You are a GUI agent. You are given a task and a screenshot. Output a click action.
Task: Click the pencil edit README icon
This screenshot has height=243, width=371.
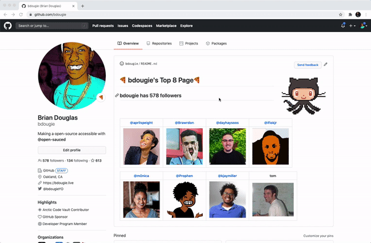[x=326, y=64]
